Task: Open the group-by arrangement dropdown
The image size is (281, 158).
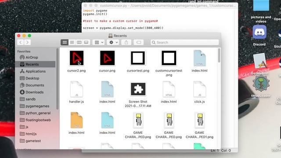Action: point(99,43)
